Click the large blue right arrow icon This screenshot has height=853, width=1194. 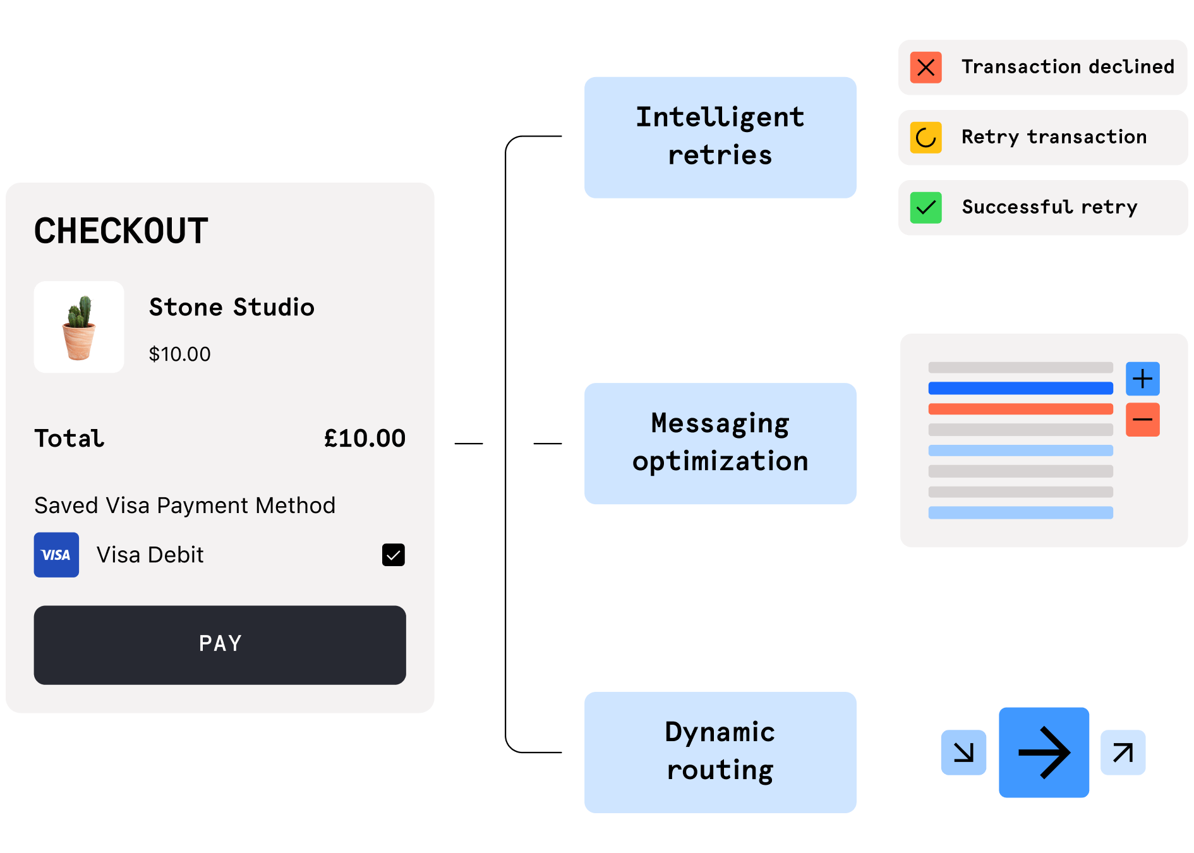pyautogui.click(x=1044, y=752)
